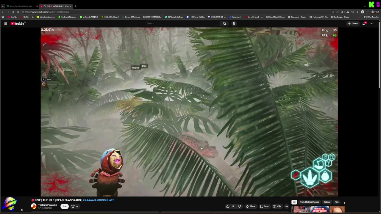Open the YouTube favorites bookmark

tap(13, 17)
